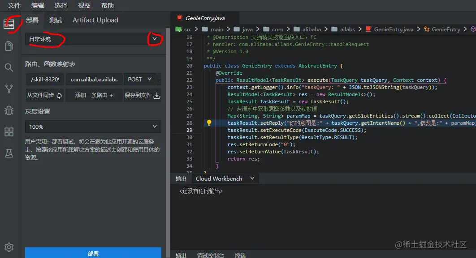Screen dimensions: 476x258
Task: Open the 帮助 menu
Action: 108,5
